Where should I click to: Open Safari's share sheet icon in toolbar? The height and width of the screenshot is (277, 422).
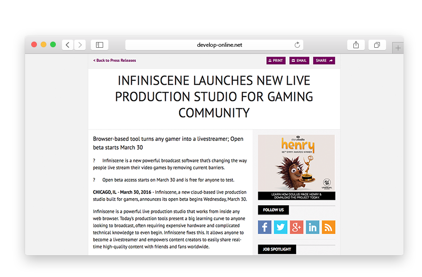tap(356, 44)
